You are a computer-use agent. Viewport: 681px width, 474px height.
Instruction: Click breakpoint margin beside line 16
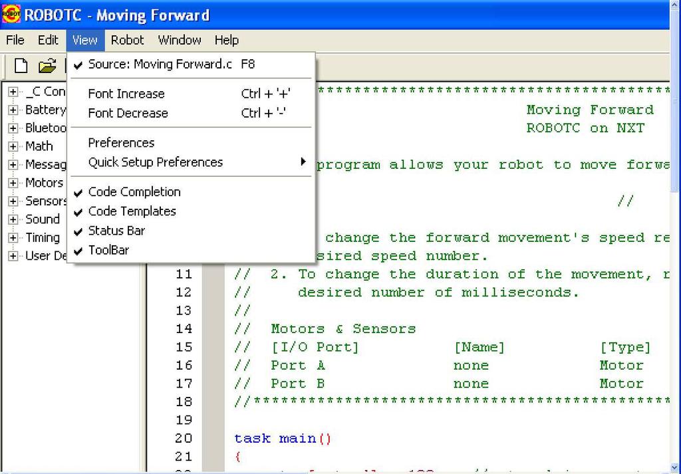point(213,366)
